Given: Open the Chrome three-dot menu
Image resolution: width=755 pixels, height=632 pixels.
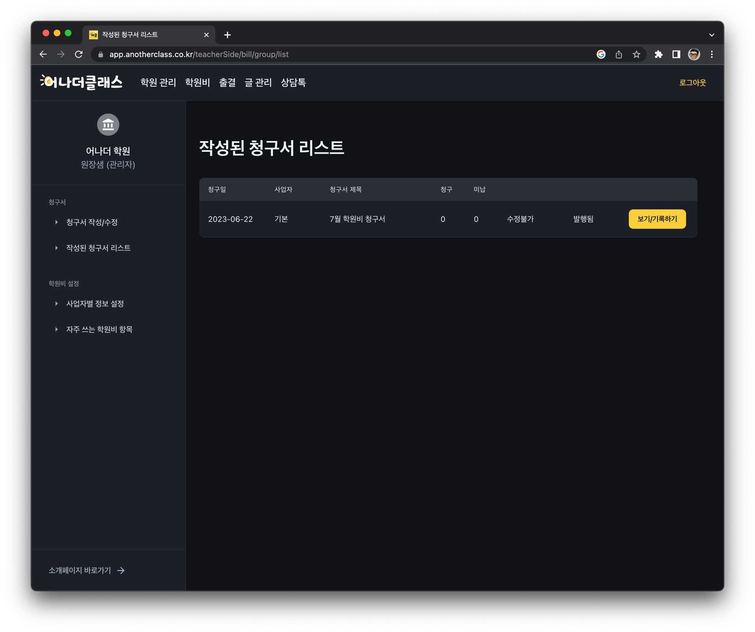Looking at the screenshot, I should point(712,54).
